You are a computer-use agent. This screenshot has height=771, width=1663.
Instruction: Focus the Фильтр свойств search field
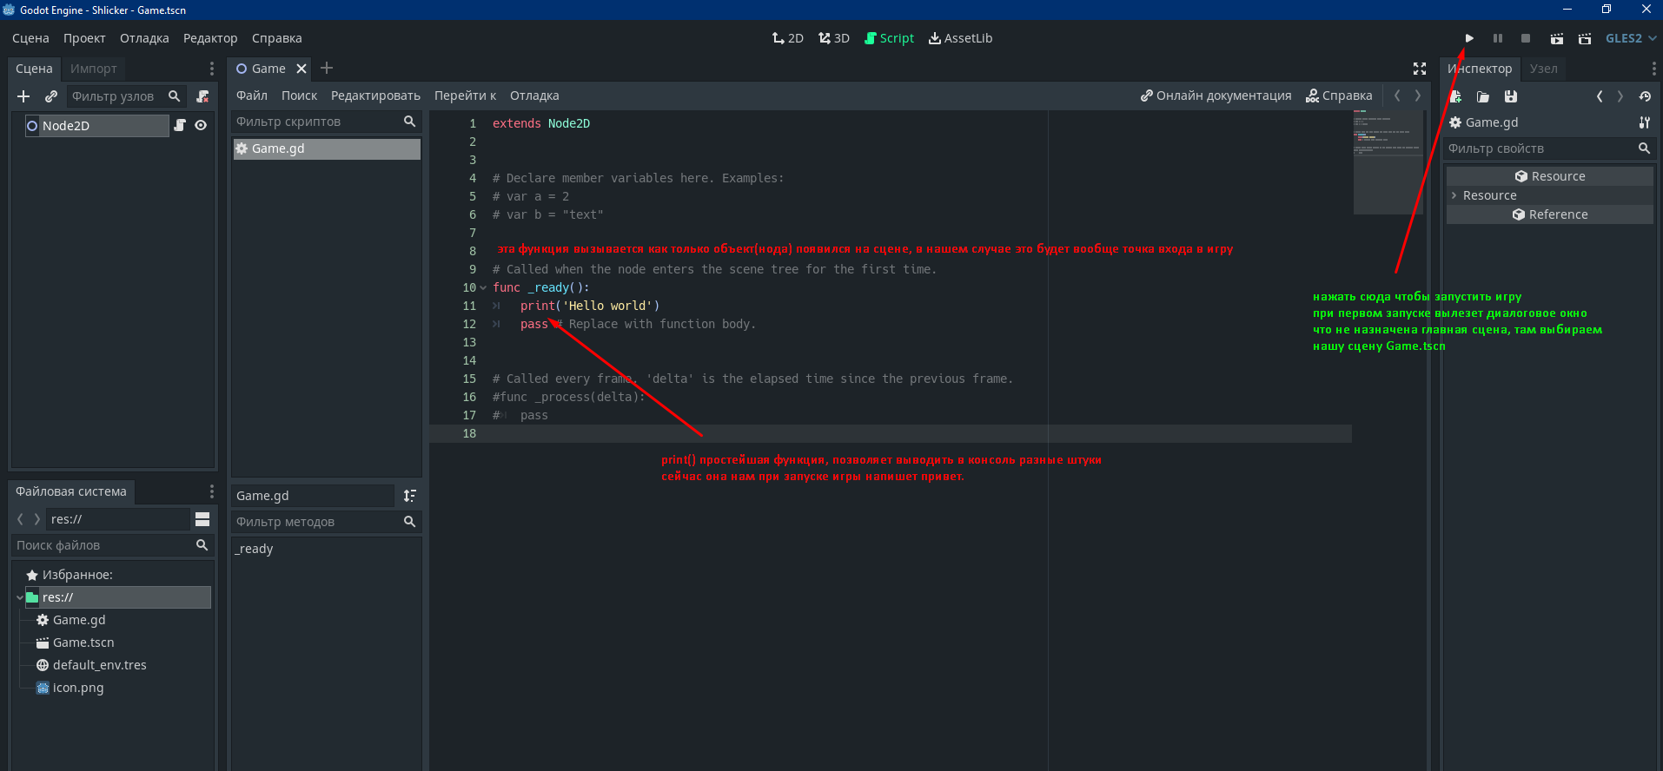point(1539,148)
